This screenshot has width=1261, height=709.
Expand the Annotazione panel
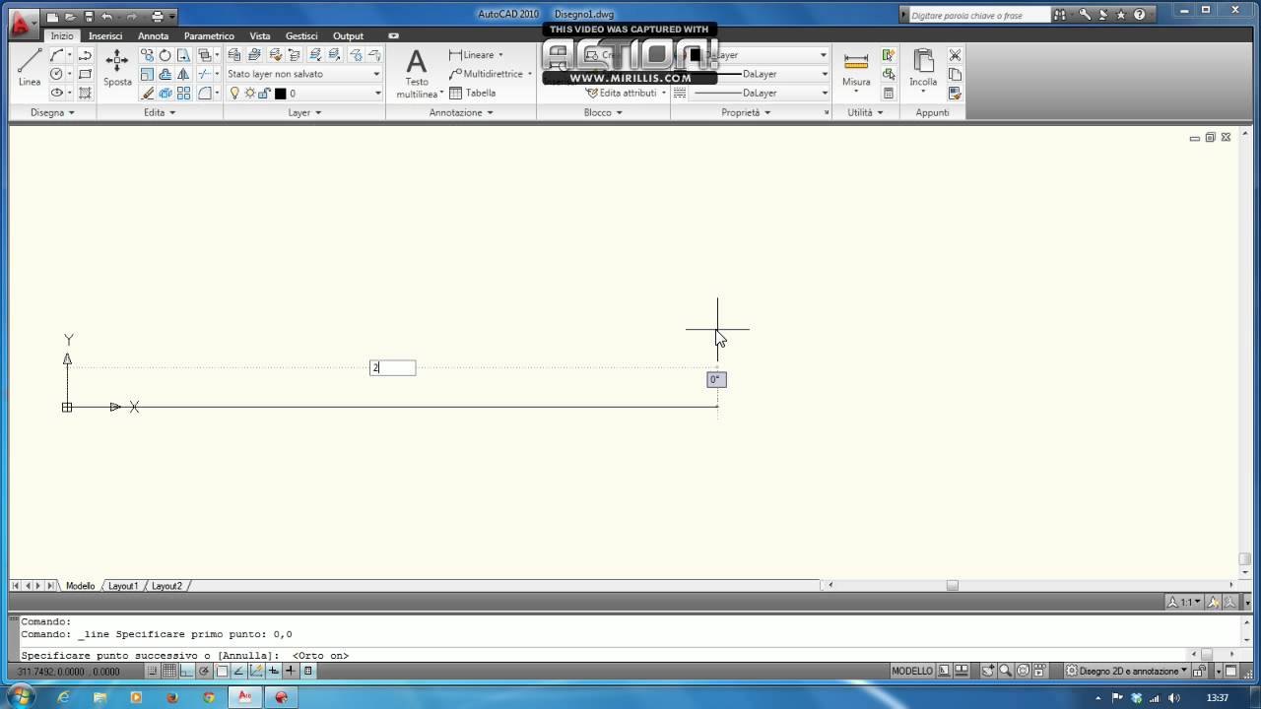click(461, 112)
